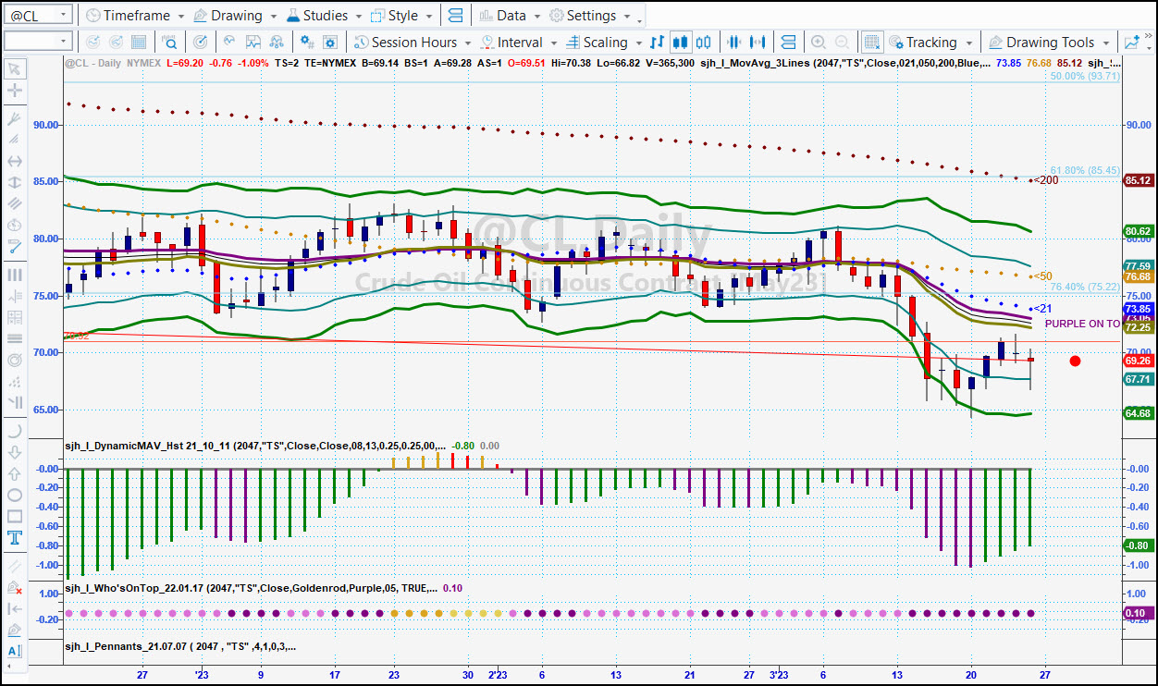
Task: Click the remove drawing objects icon
Action: (15, 587)
